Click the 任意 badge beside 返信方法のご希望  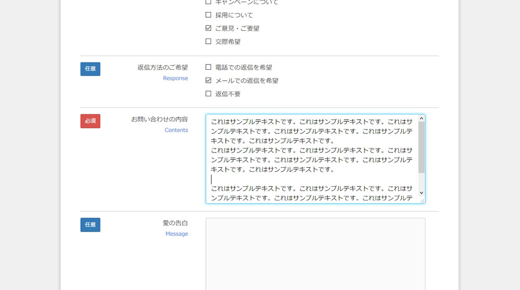[x=90, y=69]
